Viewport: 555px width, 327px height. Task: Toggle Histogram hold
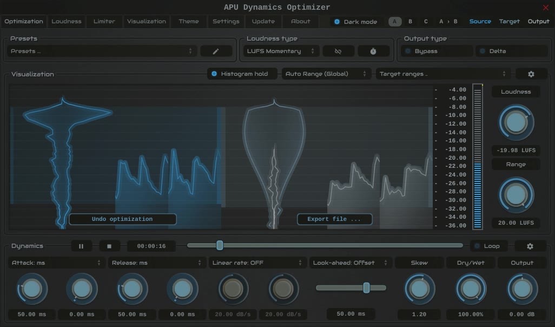242,74
